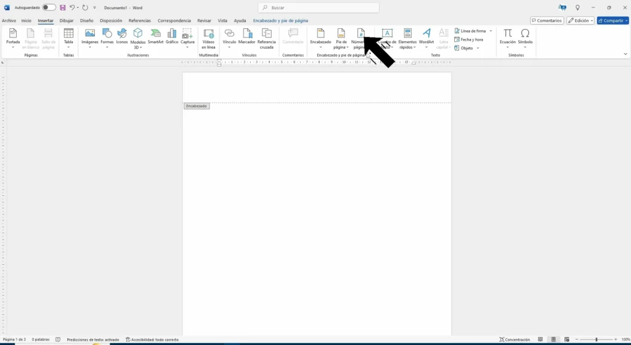The width and height of the screenshot is (631, 345).
Task: Switch to Web Layout view icon
Action: [x=567, y=340]
